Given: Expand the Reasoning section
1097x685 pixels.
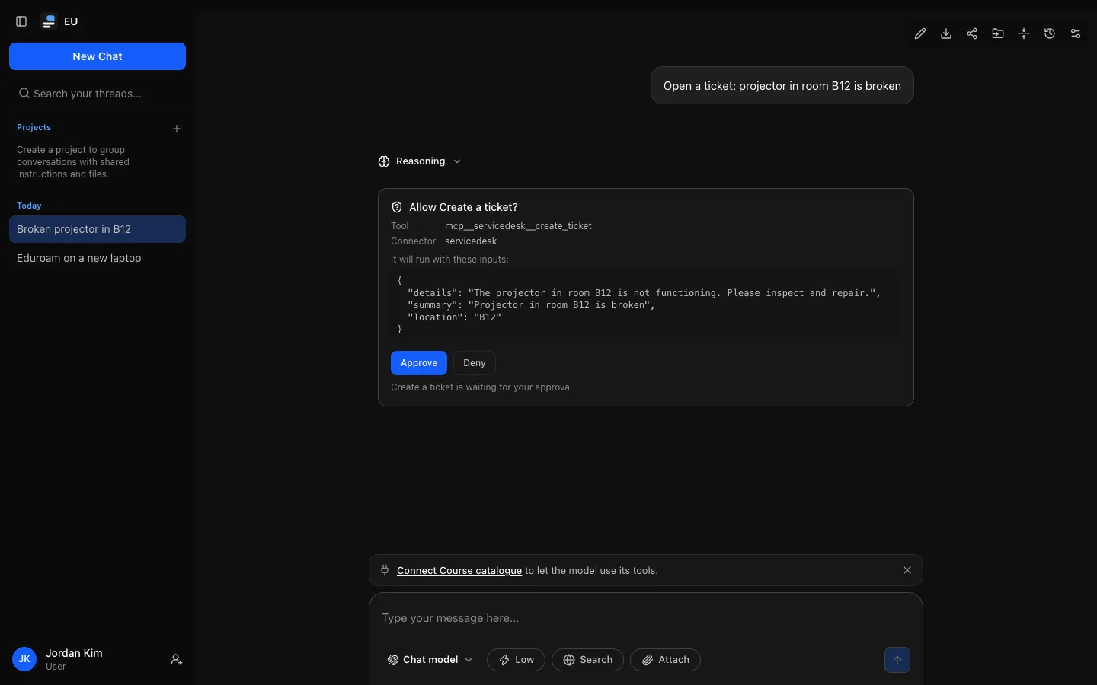Looking at the screenshot, I should click(420, 161).
